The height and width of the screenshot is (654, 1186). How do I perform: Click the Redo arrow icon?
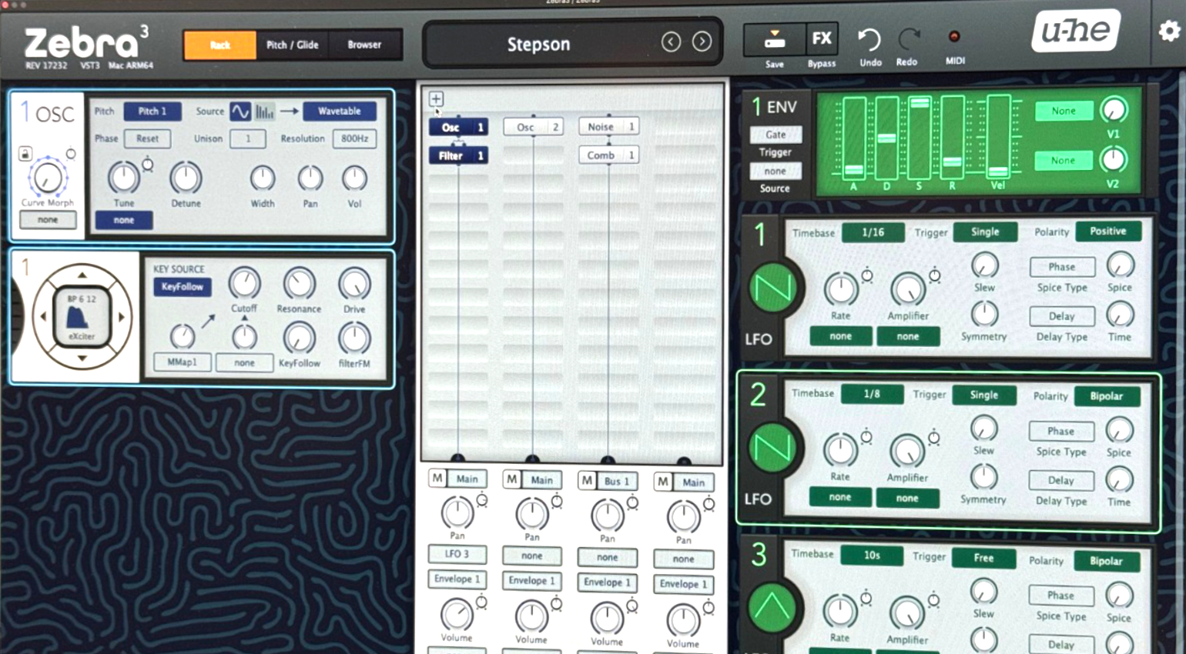point(909,39)
